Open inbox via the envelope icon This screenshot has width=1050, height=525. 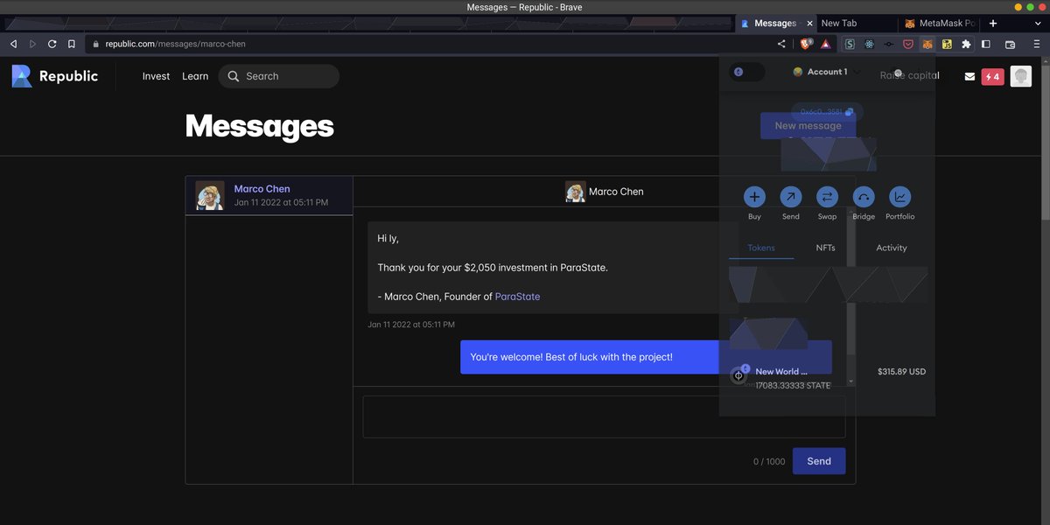pos(969,76)
